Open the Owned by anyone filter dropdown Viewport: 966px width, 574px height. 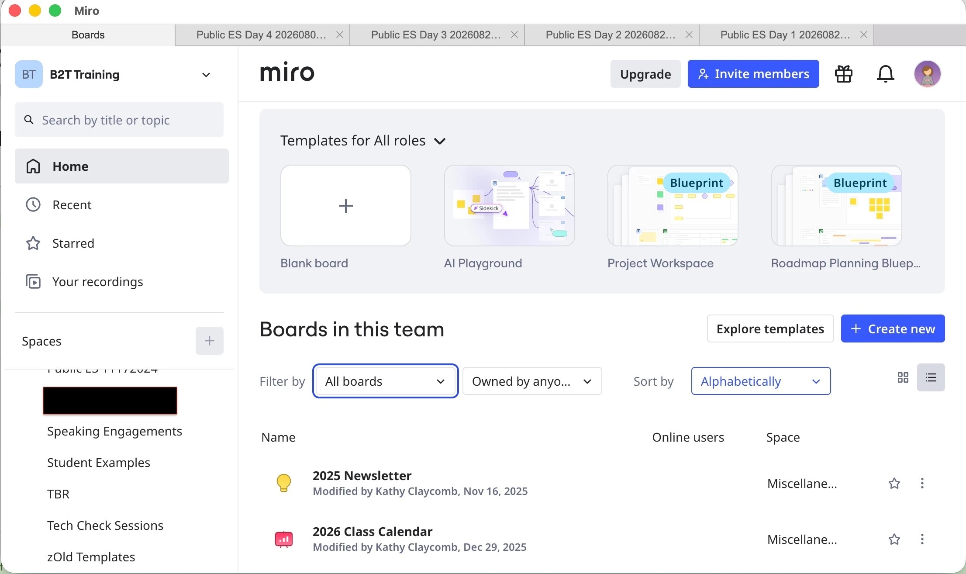coord(533,381)
